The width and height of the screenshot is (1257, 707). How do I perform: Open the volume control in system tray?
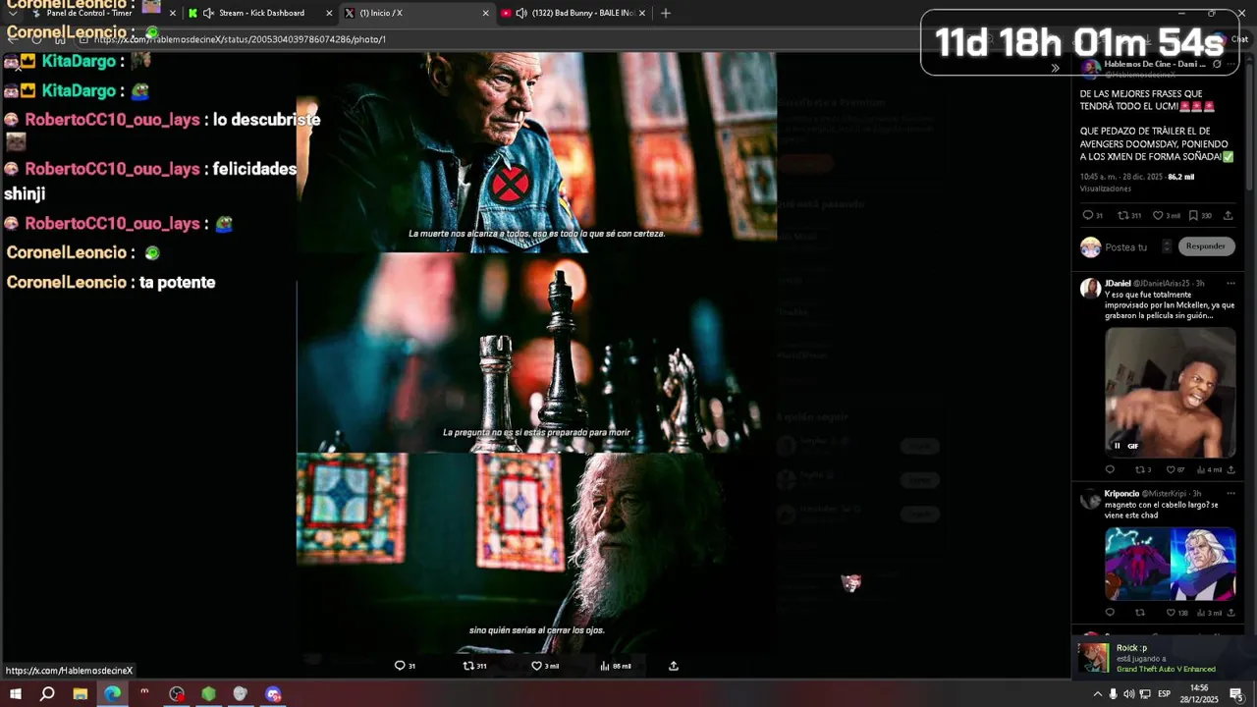pos(1128,694)
